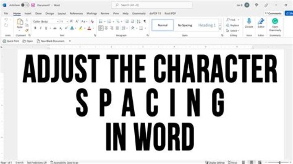The width and height of the screenshot is (293, 164).
Task: Click the pen icon in title bar
Action: tap(266, 5)
